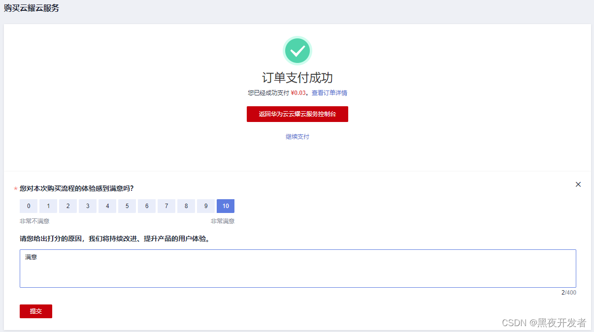
Task: Rate the purchase experience 8
Action: [x=186, y=206]
